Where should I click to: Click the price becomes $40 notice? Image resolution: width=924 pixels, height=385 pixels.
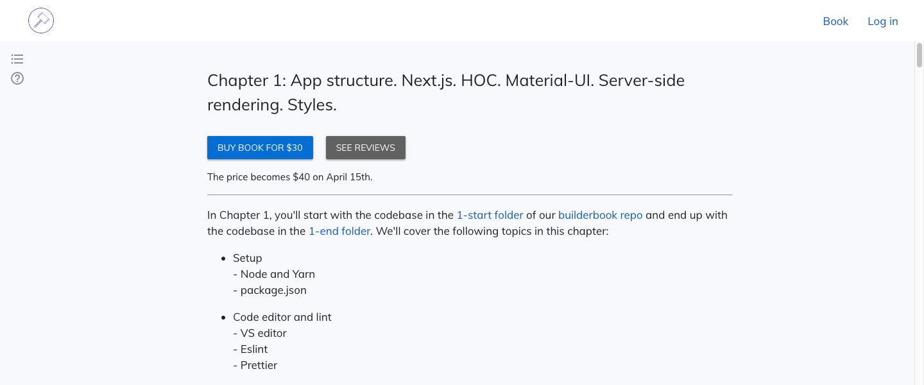(290, 177)
